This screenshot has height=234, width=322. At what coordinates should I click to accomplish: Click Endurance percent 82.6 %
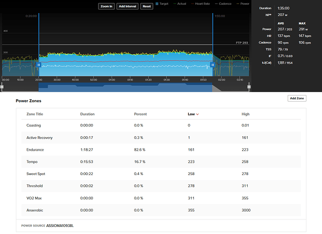tap(140, 150)
